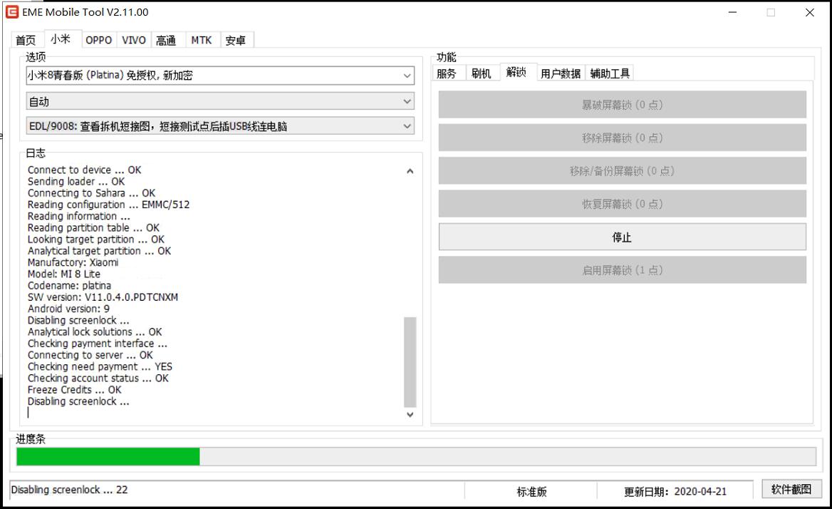
Task: Click the log line "Connecting to Sahara ... OK"
Action: click(x=91, y=192)
